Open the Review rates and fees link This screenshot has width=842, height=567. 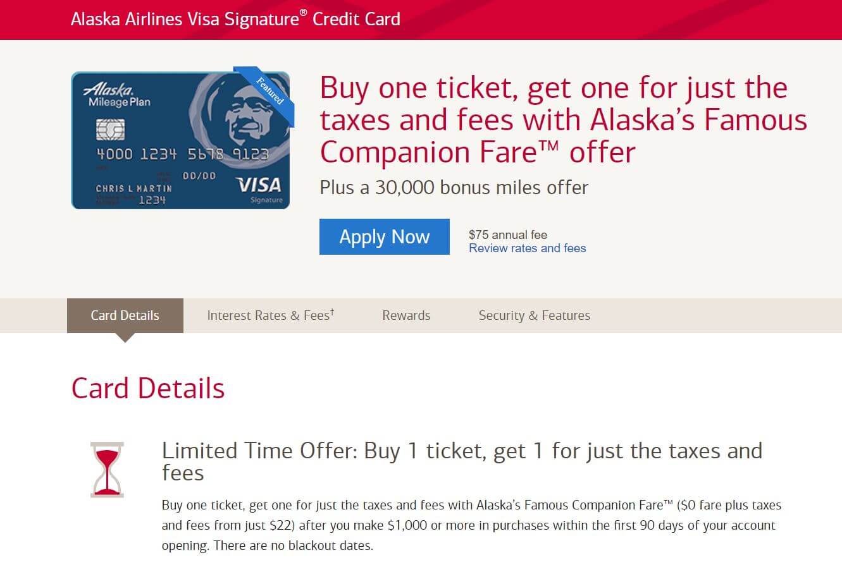(x=527, y=248)
